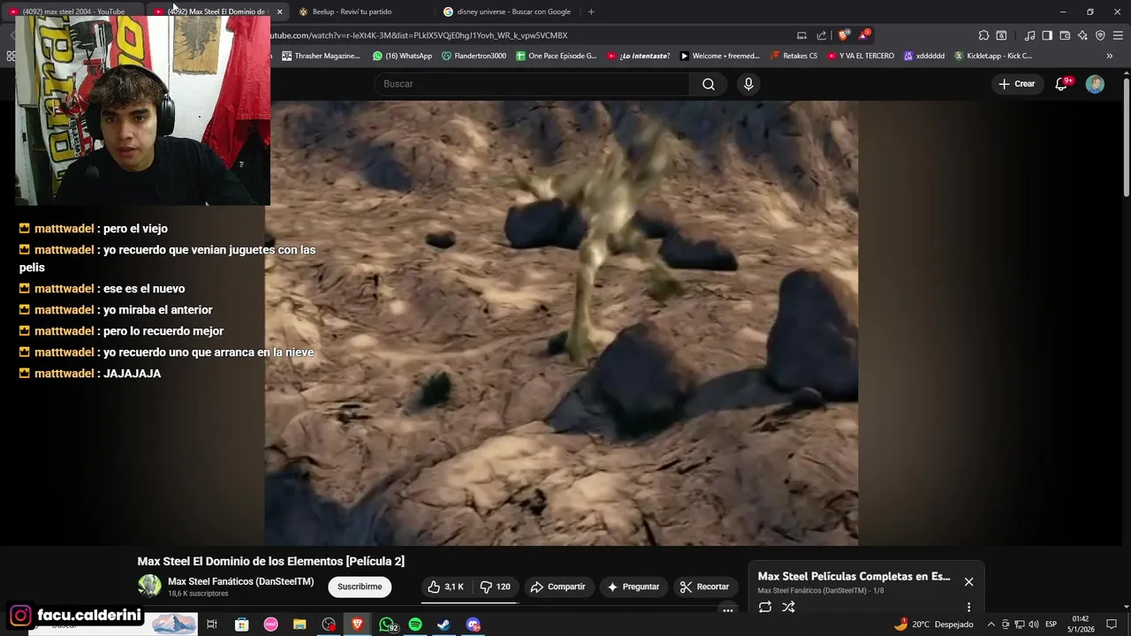Open Spotify from the taskbar
Screen dimensions: 1131x636
pyautogui.click(x=415, y=625)
